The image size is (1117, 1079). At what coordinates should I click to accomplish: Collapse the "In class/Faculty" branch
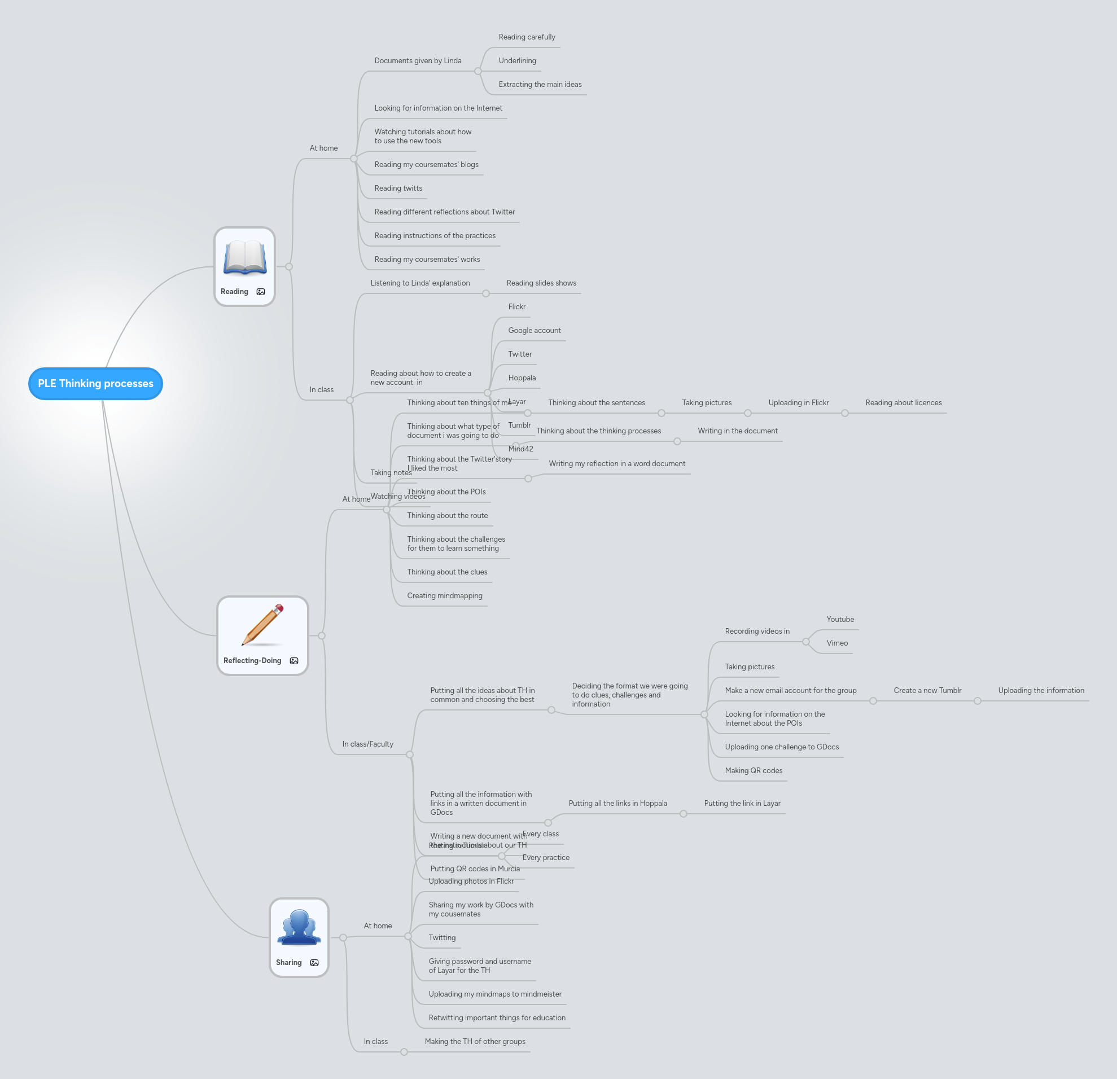point(409,755)
